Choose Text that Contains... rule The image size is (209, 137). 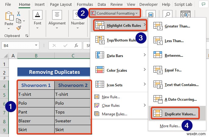pos(177,85)
